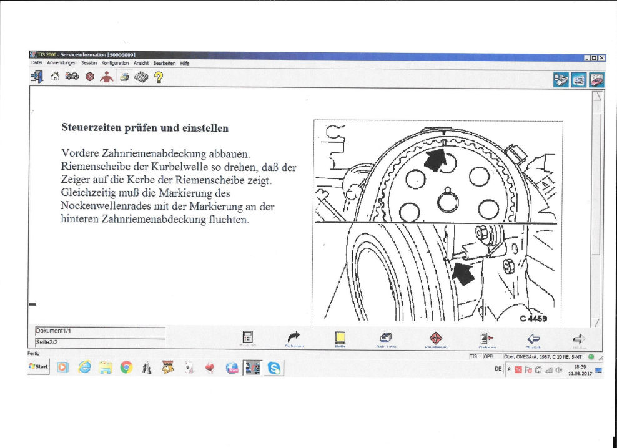Open the vehicle selection car icon
Viewport: 617px width, 448px height.
[71, 77]
